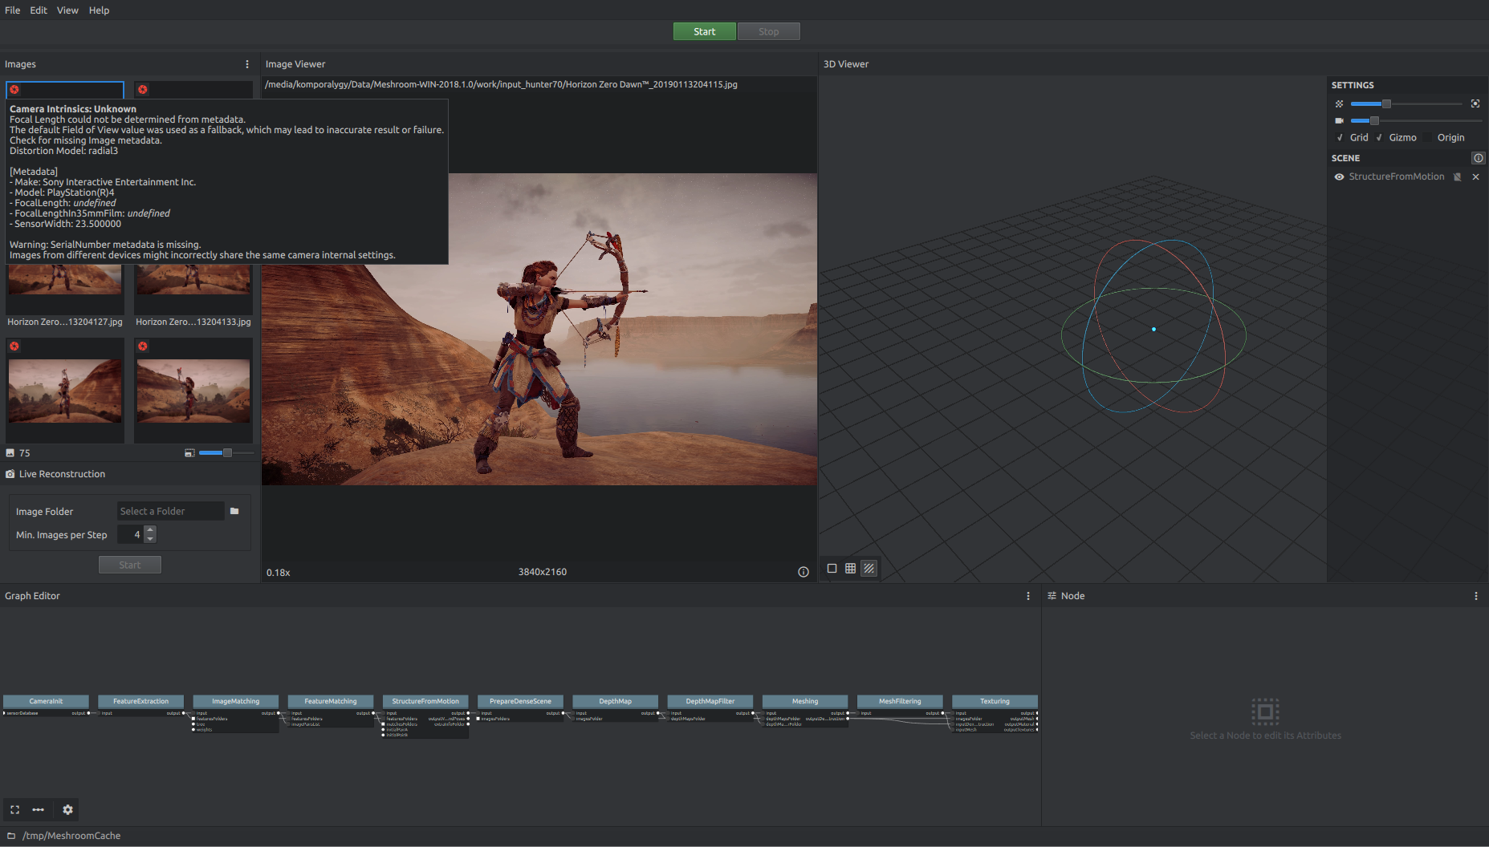This screenshot has width=1489, height=847.
Task: Open the Help menu
Action: coord(99,10)
